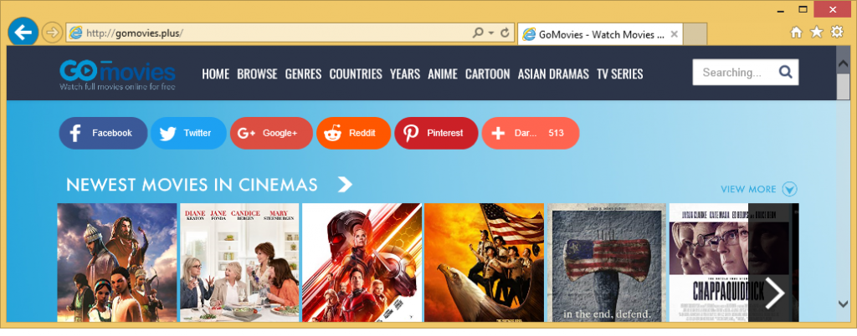Open the flag axe 'in the end, defend' poster
The width and height of the screenshot is (857, 336).
(607, 262)
